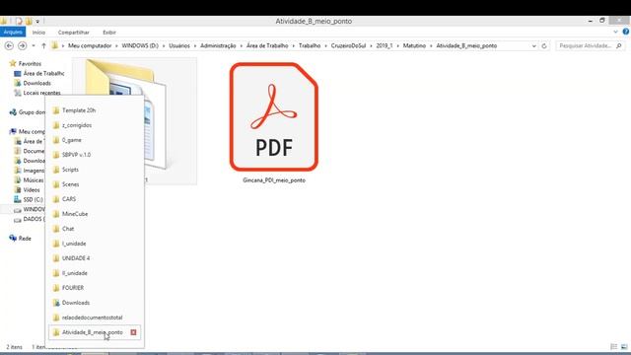
Task: Open 0_game in the jump list
Action: pos(95,140)
